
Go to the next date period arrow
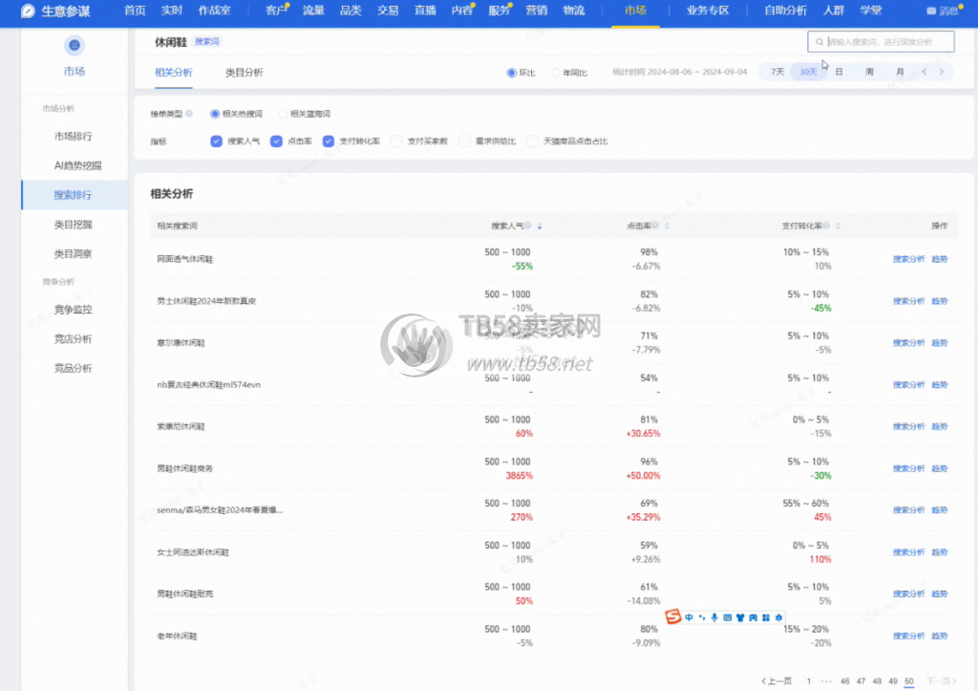click(x=942, y=72)
